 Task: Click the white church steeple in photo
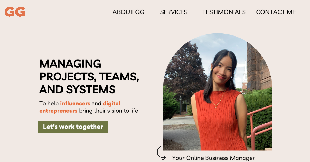245,75
